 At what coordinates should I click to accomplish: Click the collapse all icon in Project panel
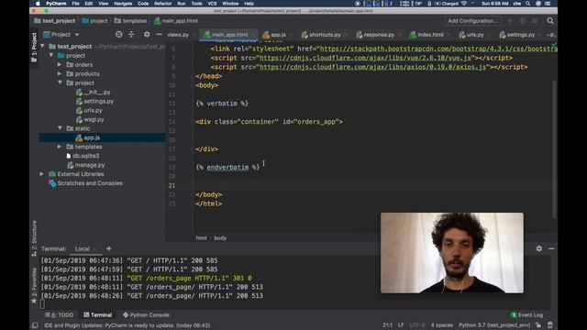(131, 35)
